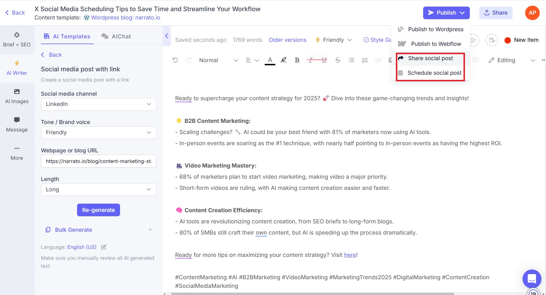
Task: Go back from the template panel
Action: [51, 55]
